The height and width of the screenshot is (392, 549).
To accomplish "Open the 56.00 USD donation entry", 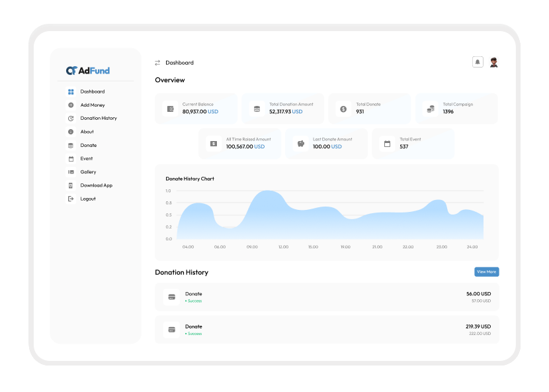I will click(x=327, y=297).
